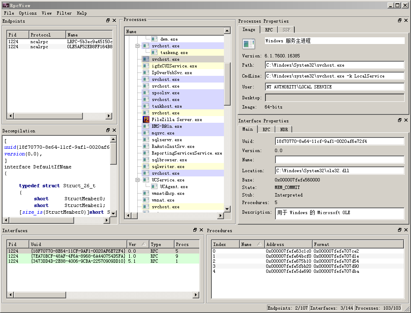Viewport: 411px width, 313px height.
Task: Float the Decompilation panel with its undock icon
Action: coord(108,130)
